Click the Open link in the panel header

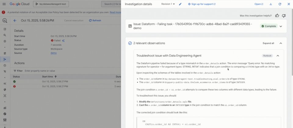pos(259,4)
